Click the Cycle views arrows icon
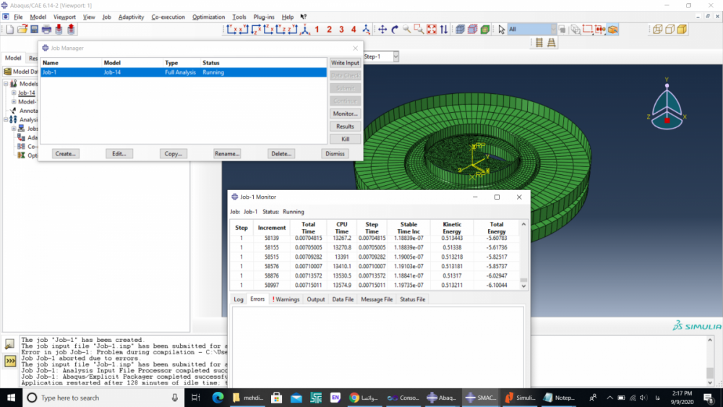The width and height of the screenshot is (723, 407). 444,30
